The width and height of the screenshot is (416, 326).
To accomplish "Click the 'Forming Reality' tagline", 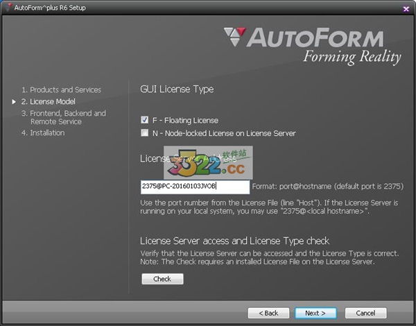I will point(352,57).
